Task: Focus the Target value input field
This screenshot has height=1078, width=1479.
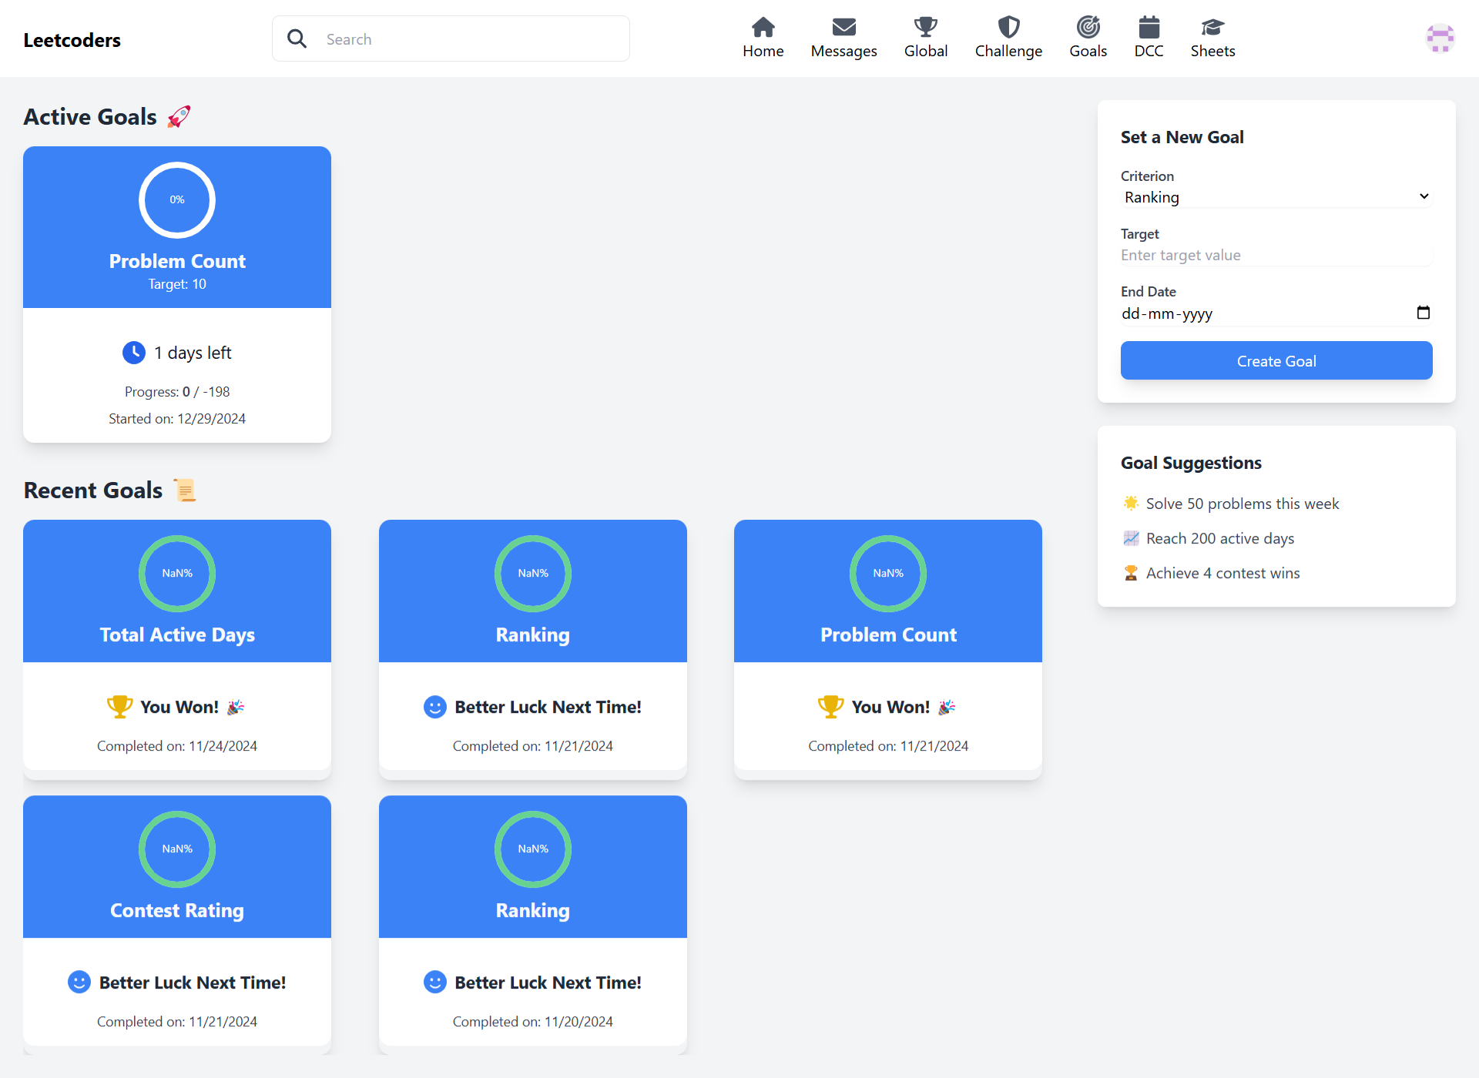Action: coord(1276,255)
